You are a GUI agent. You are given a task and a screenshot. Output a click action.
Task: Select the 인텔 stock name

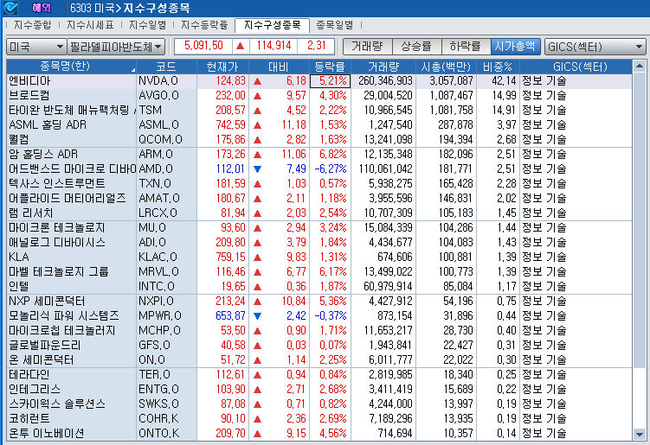pyautogui.click(x=19, y=287)
